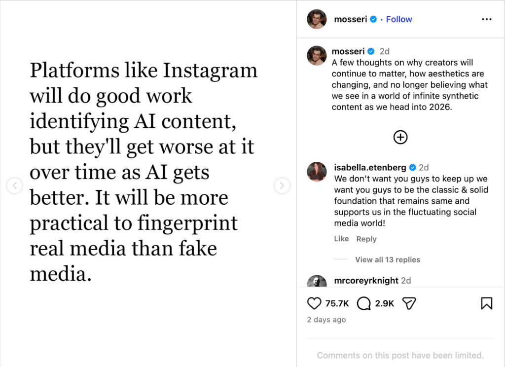The width and height of the screenshot is (505, 367).
Task: Reply to isabella.etenberg's comment
Action: (366, 239)
